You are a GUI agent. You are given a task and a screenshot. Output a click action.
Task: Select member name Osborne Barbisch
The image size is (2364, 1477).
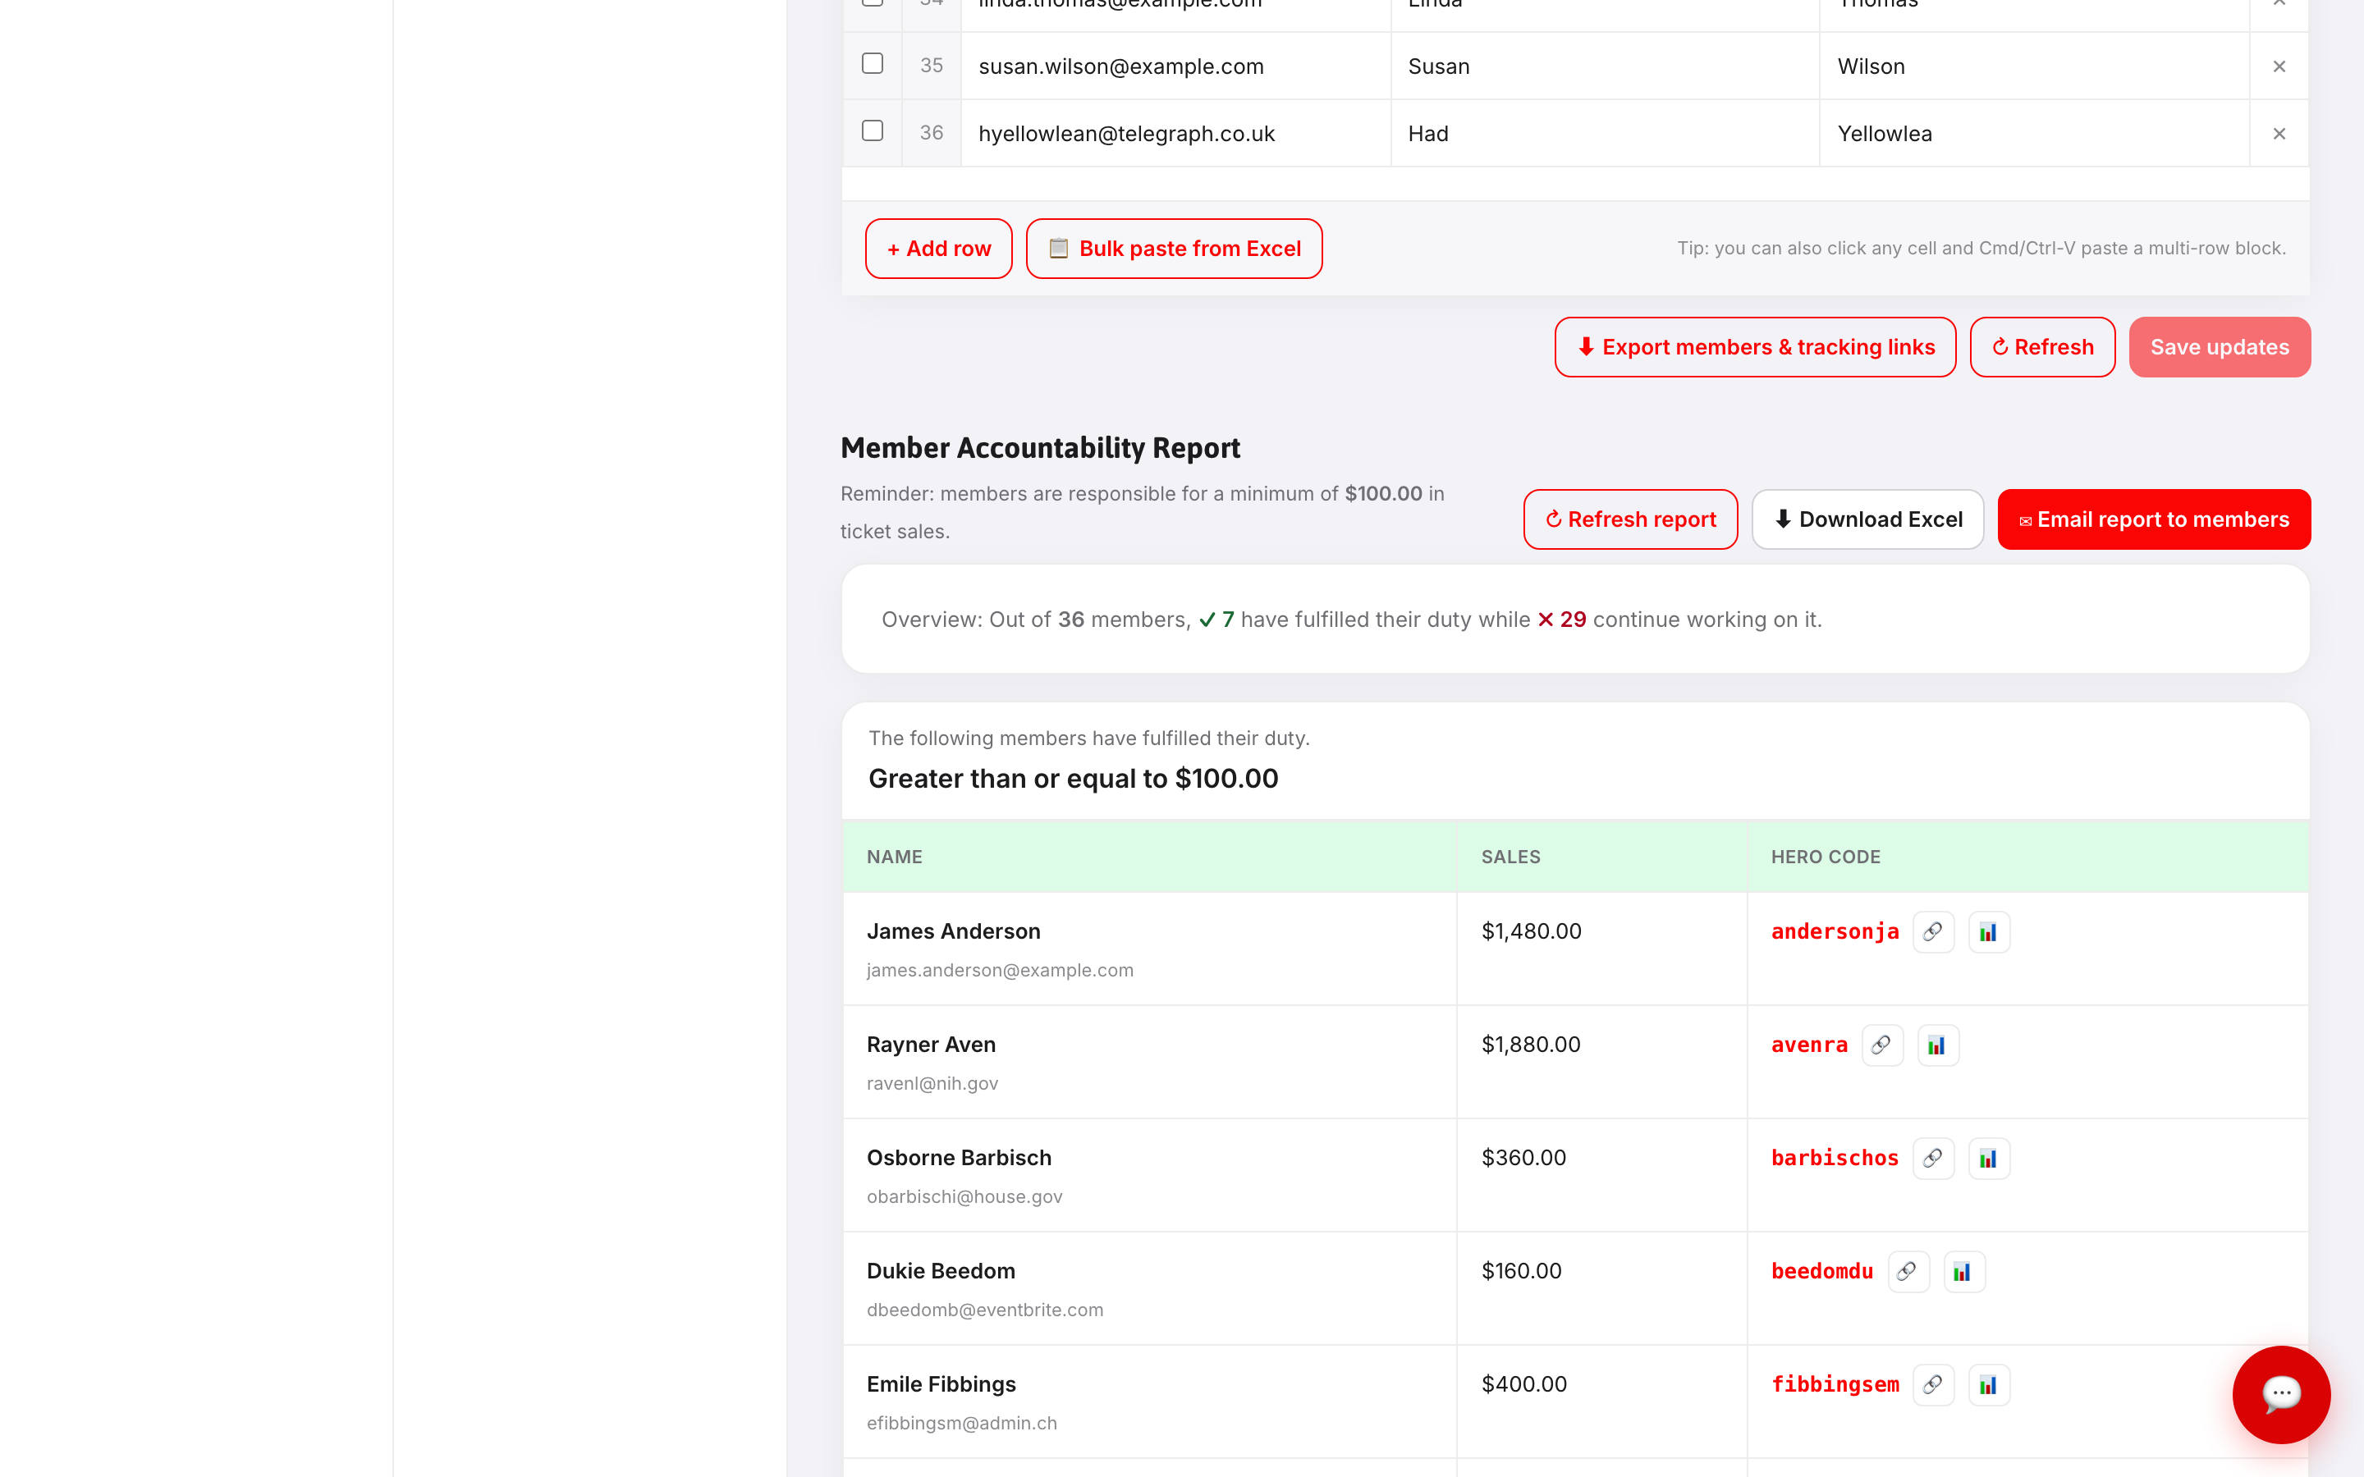tap(960, 1159)
